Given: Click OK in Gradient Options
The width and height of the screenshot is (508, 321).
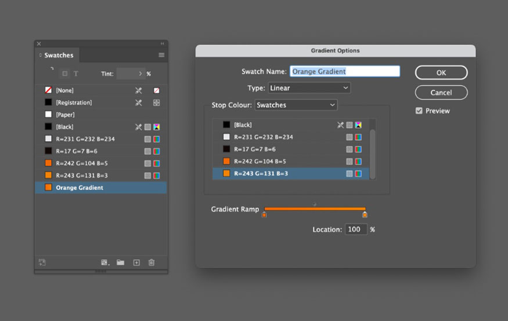Looking at the screenshot, I should [x=441, y=73].
